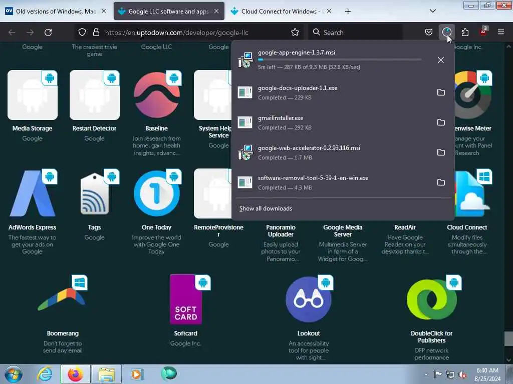The height and width of the screenshot is (384, 513).
Task: Open a new tab
Action: tap(348, 11)
